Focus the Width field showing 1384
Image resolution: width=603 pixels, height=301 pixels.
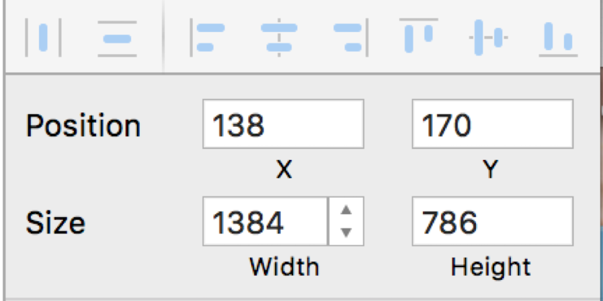[x=265, y=221]
